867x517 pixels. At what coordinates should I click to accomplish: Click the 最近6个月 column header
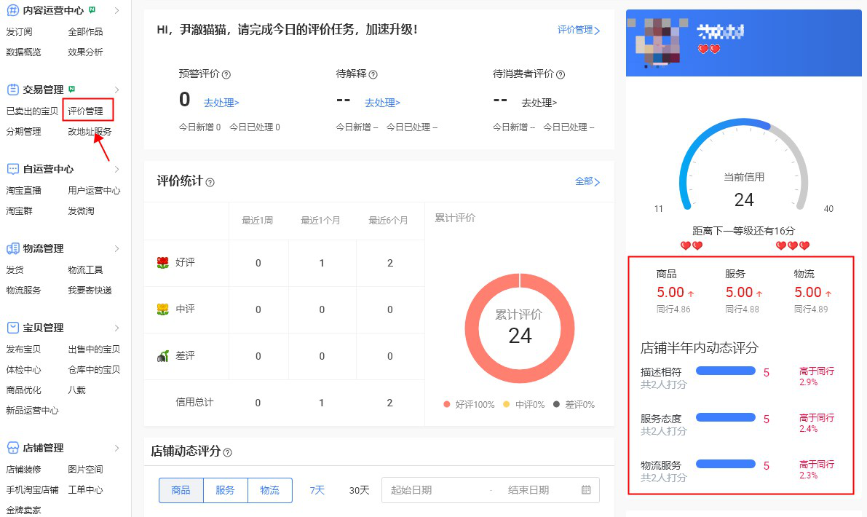[x=388, y=221]
